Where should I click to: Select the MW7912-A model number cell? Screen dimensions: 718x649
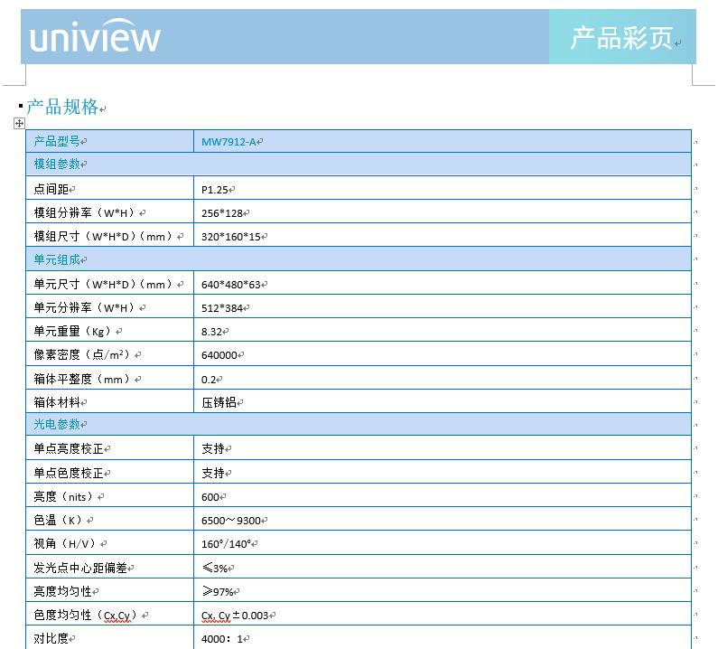229,142
